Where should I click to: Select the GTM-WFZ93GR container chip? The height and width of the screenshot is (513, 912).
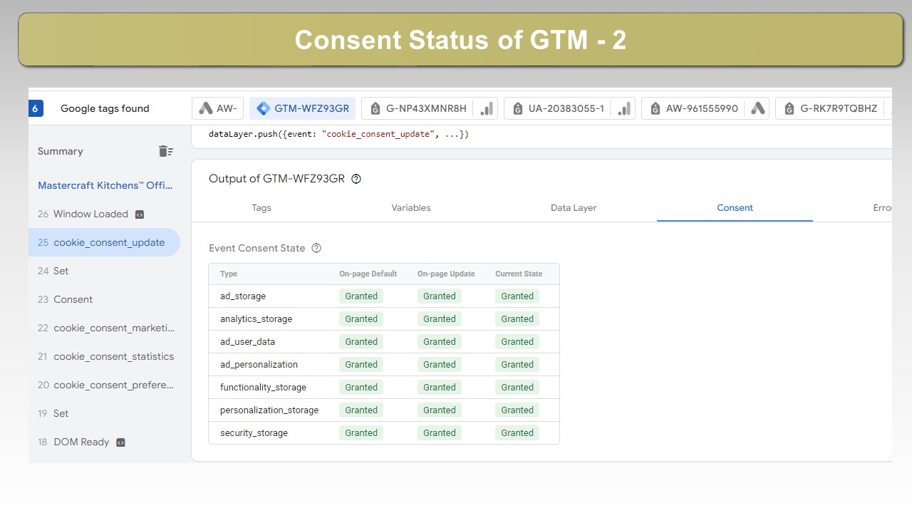coord(302,108)
